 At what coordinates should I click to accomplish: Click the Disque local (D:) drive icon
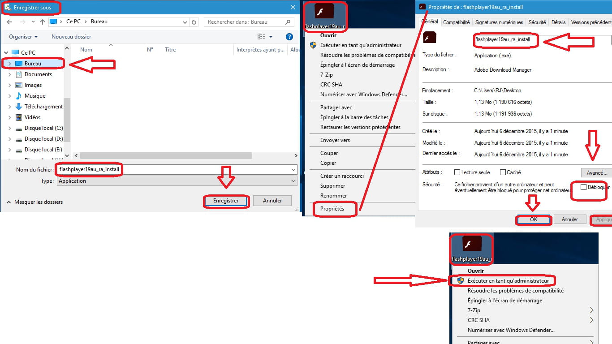(19, 139)
